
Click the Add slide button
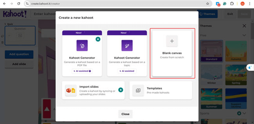coord(19,64)
